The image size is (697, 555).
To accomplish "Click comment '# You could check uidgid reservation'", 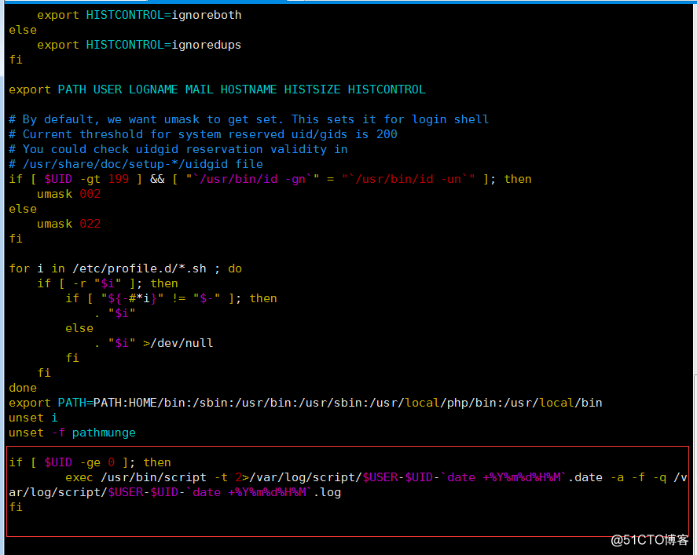I will tap(178, 149).
